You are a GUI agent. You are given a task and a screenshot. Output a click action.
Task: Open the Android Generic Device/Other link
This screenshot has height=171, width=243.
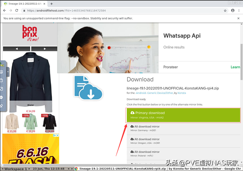point(154,93)
